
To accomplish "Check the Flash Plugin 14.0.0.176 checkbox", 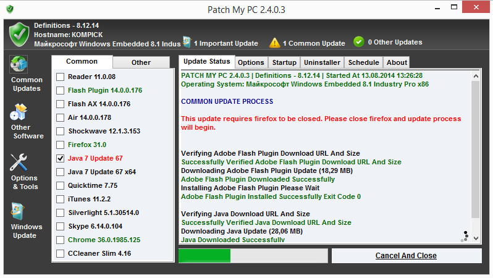I will pyautogui.click(x=60, y=91).
